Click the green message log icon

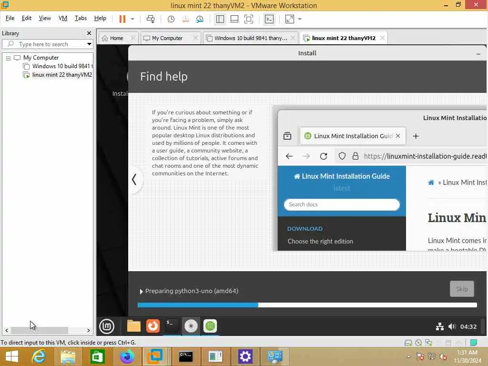[474, 343]
